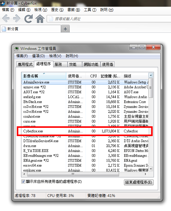Click 結束處理程序(E) button
This screenshot has height=211, width=171.
click(139, 182)
